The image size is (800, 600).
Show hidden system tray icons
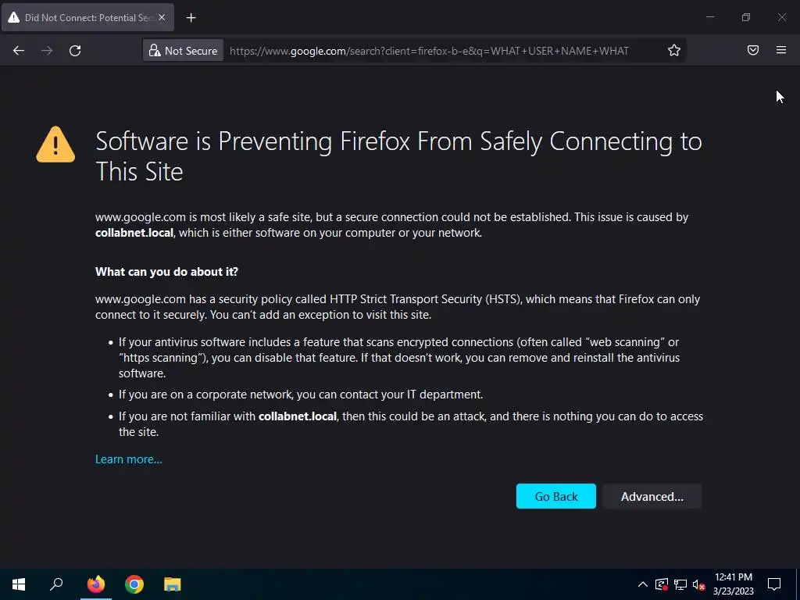[643, 584]
